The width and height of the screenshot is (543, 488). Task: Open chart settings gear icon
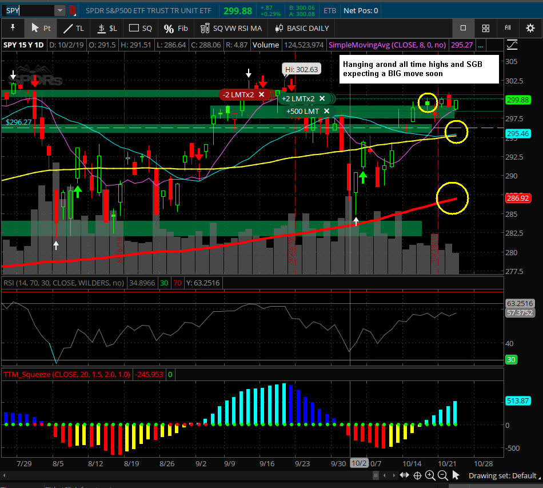pos(529,27)
